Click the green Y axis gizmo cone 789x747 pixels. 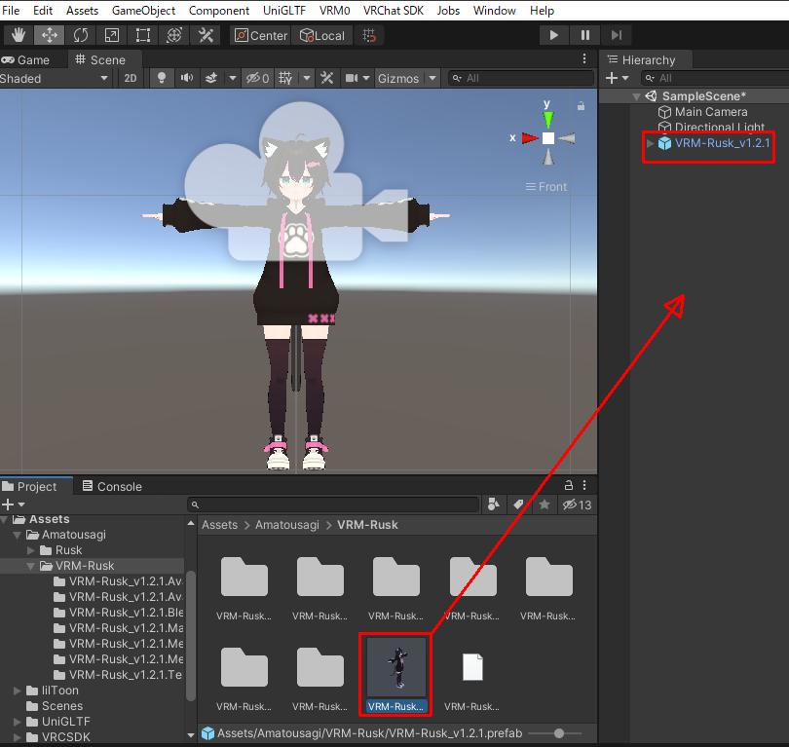pos(548,119)
